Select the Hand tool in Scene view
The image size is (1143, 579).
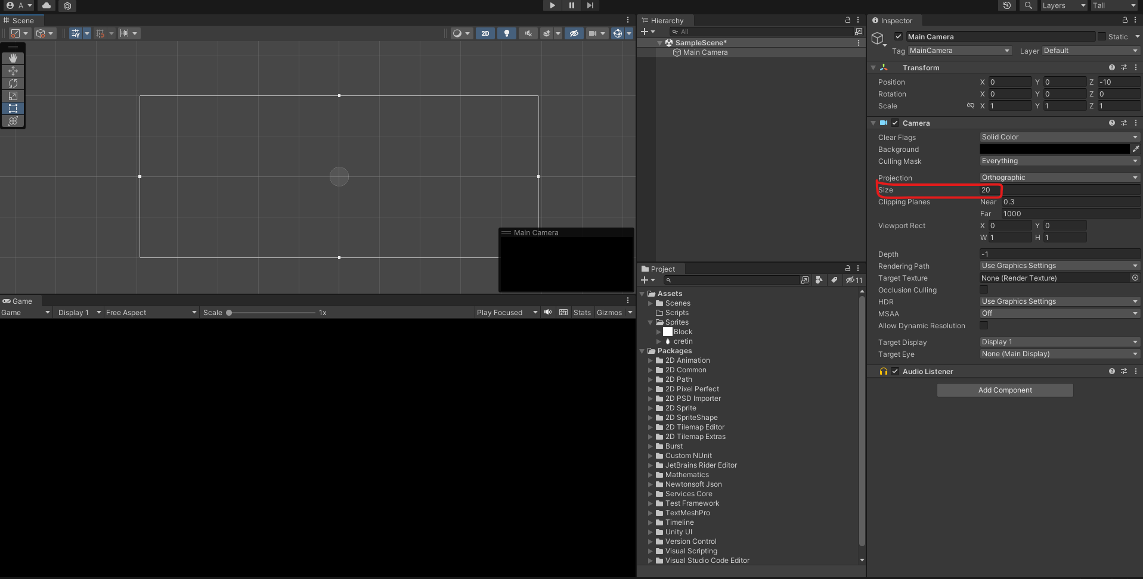coord(13,58)
